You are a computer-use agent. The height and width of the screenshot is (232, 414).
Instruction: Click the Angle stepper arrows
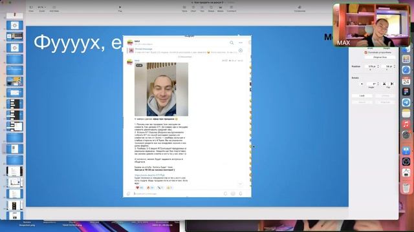pyautogui.click(x=378, y=84)
